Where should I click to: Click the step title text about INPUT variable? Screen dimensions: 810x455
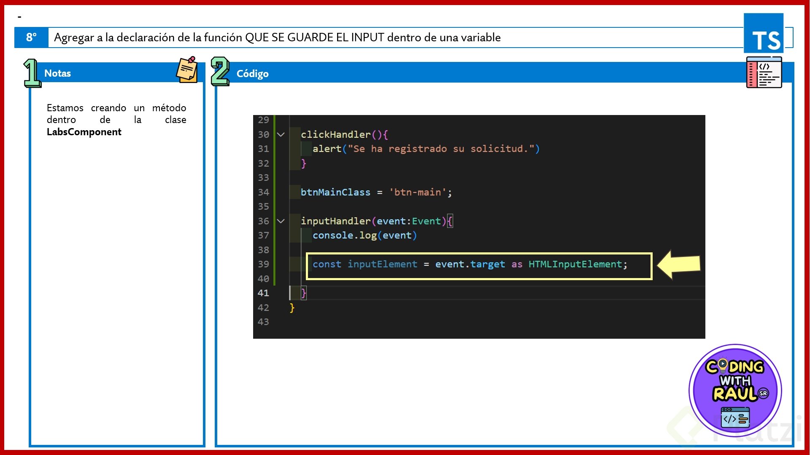[x=277, y=37]
